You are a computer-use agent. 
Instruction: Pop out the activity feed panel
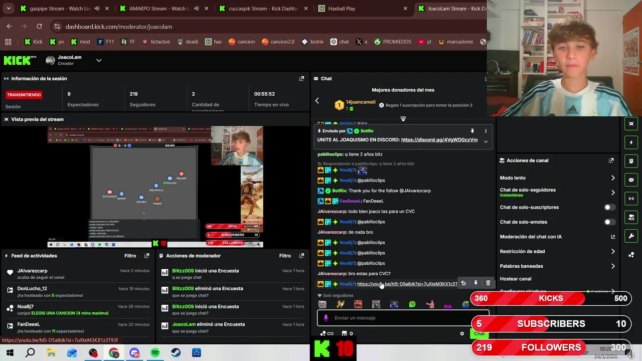(146, 256)
